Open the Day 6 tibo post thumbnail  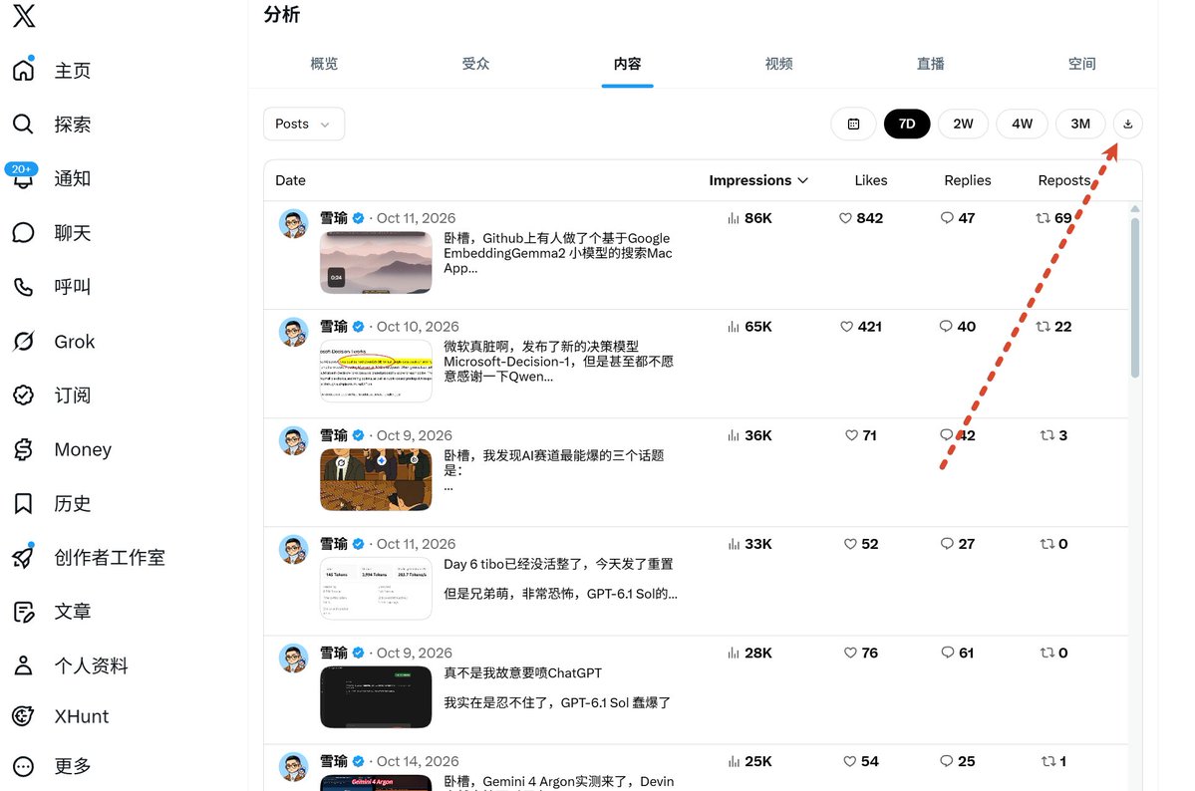coord(376,589)
